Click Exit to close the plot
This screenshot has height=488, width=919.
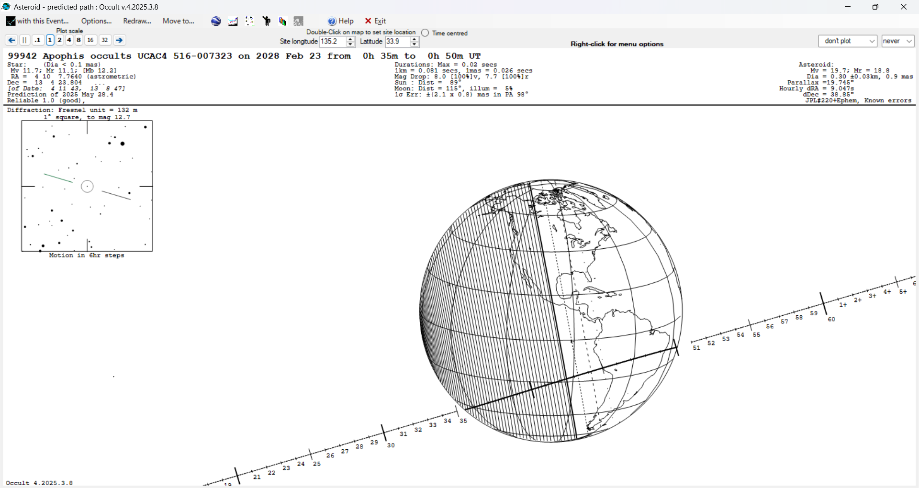click(375, 21)
